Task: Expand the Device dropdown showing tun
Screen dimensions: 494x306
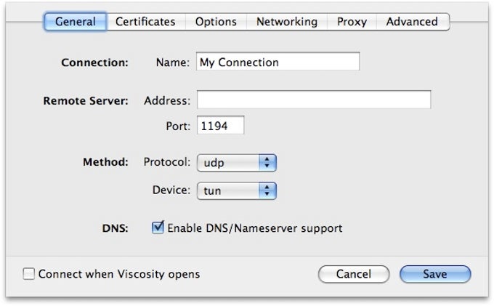Action: (x=230, y=190)
